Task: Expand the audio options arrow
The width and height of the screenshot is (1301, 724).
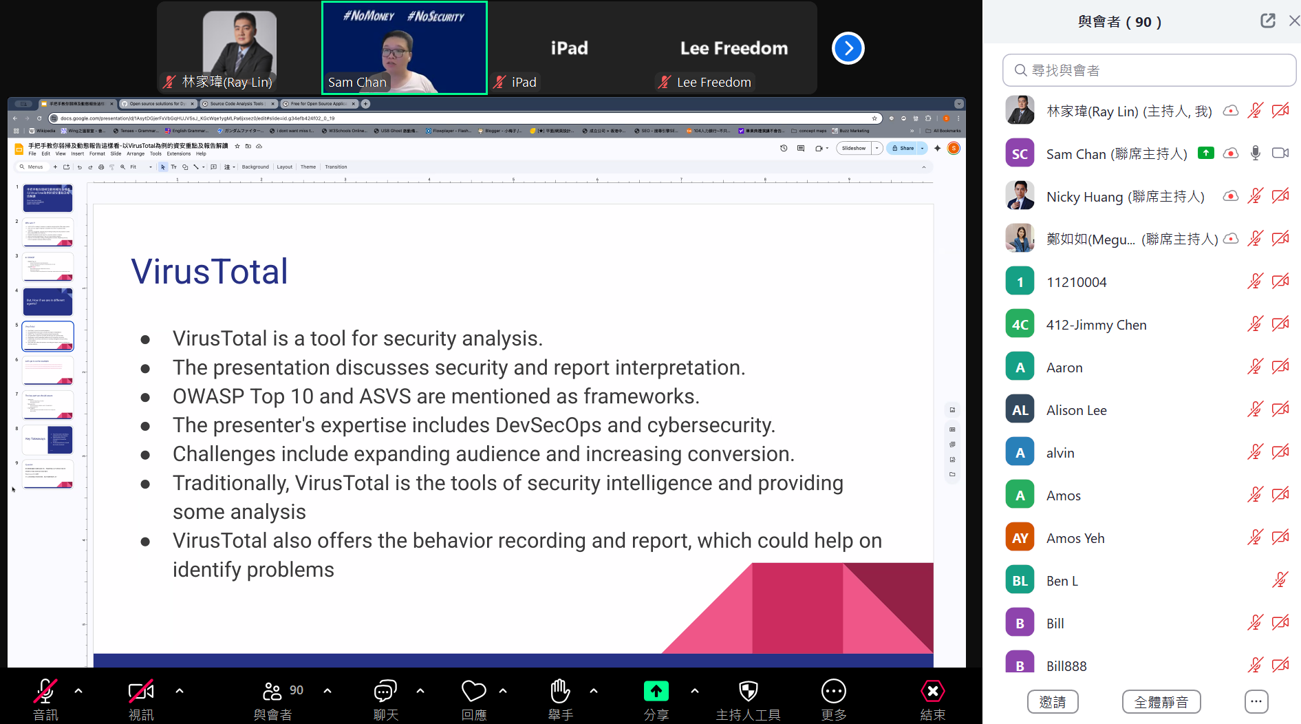Action: [x=78, y=690]
